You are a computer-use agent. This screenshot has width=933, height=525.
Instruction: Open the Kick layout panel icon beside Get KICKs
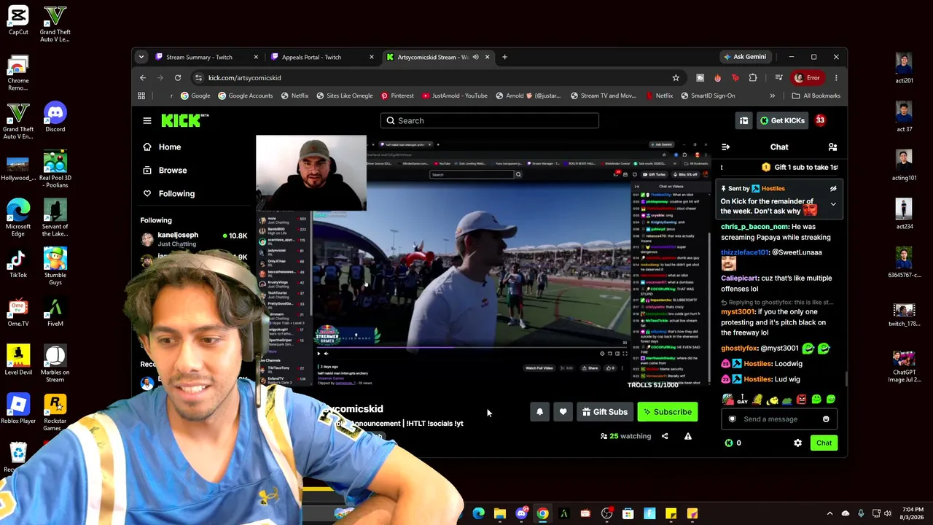[743, 121]
